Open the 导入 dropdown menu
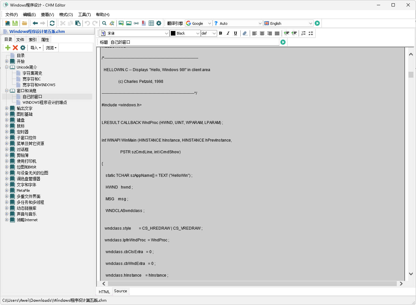 [x=36, y=48]
